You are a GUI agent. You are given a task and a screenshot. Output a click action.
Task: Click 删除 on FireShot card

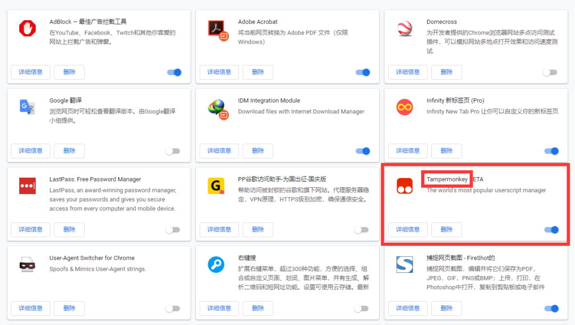pos(446,309)
